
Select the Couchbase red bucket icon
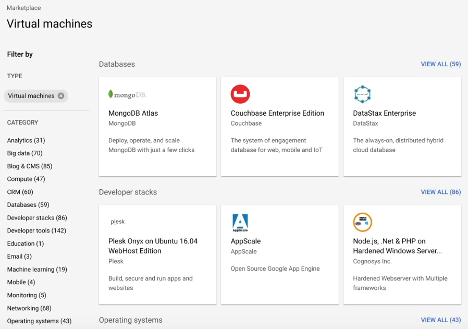click(x=240, y=94)
